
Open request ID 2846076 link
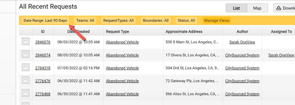[x=43, y=42]
